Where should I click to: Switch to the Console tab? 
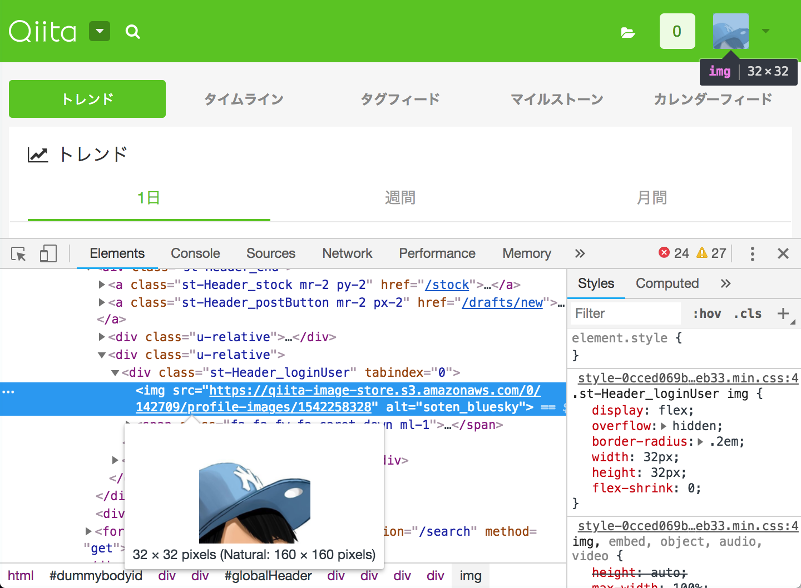tap(195, 253)
